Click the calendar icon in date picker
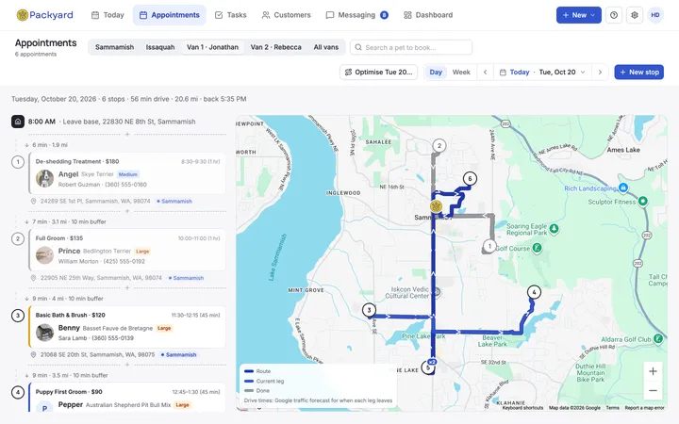679x424 pixels. pos(503,73)
